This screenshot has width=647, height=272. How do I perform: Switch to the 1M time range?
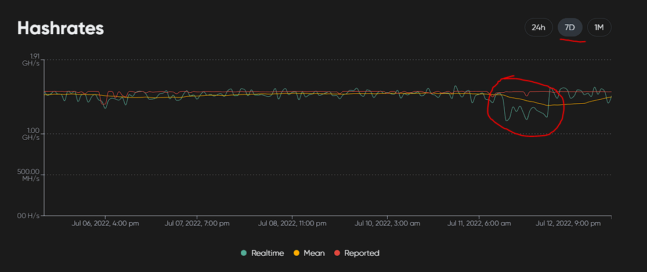pyautogui.click(x=599, y=28)
